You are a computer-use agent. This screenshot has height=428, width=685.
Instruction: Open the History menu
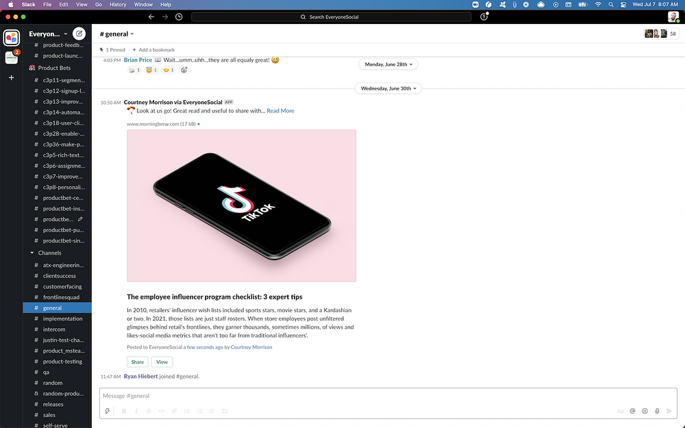pos(118,4)
